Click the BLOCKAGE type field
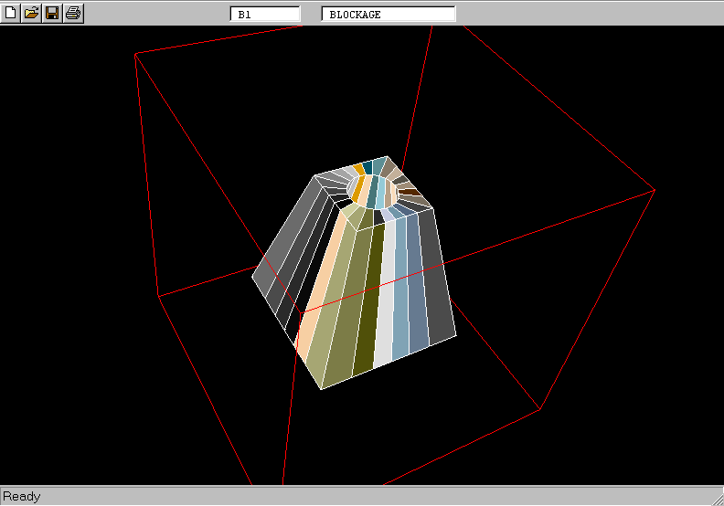The height and width of the screenshot is (506, 724). click(x=389, y=15)
